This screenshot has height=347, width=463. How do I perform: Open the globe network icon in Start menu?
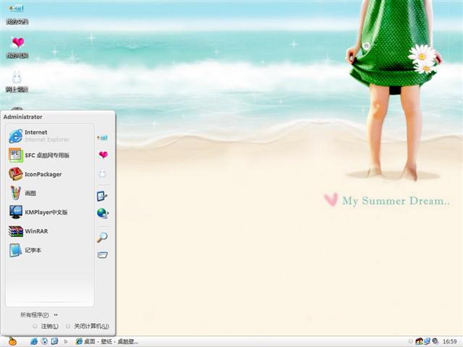[103, 213]
